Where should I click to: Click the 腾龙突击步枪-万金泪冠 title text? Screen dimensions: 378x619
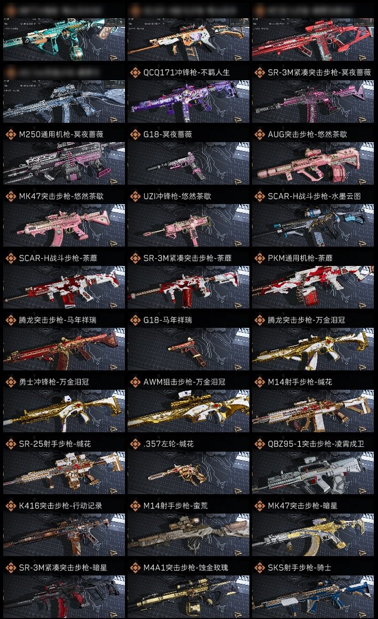pos(306,320)
